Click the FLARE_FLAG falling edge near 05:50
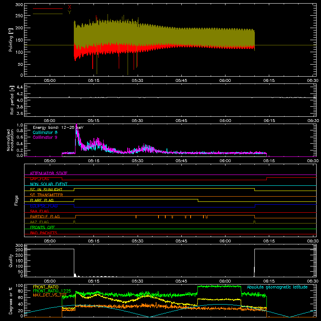The image size is (321, 321). [198, 200]
